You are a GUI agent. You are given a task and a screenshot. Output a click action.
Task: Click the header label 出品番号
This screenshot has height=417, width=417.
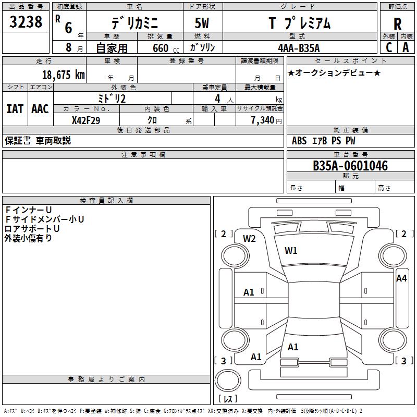pyautogui.click(x=26, y=7)
